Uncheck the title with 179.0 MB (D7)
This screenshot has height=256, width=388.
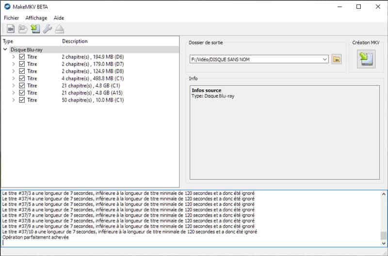click(22, 64)
